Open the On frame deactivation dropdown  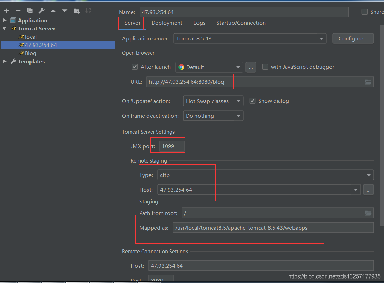tap(213, 116)
